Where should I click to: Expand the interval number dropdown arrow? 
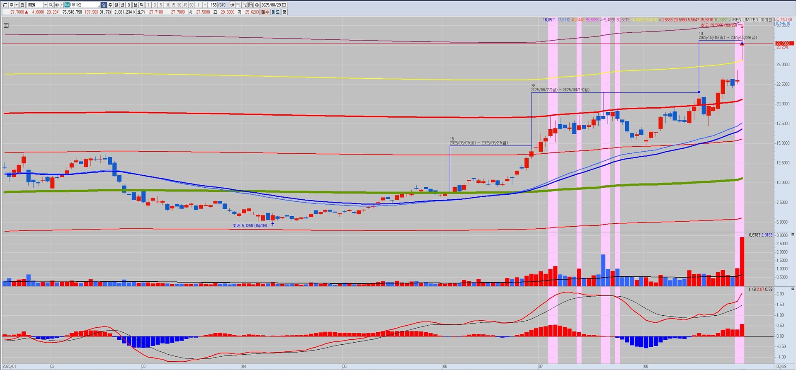click(x=205, y=5)
